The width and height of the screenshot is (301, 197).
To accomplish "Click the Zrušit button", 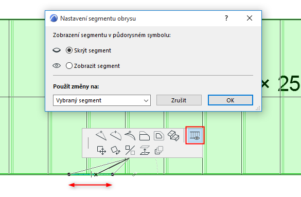I will point(179,100).
